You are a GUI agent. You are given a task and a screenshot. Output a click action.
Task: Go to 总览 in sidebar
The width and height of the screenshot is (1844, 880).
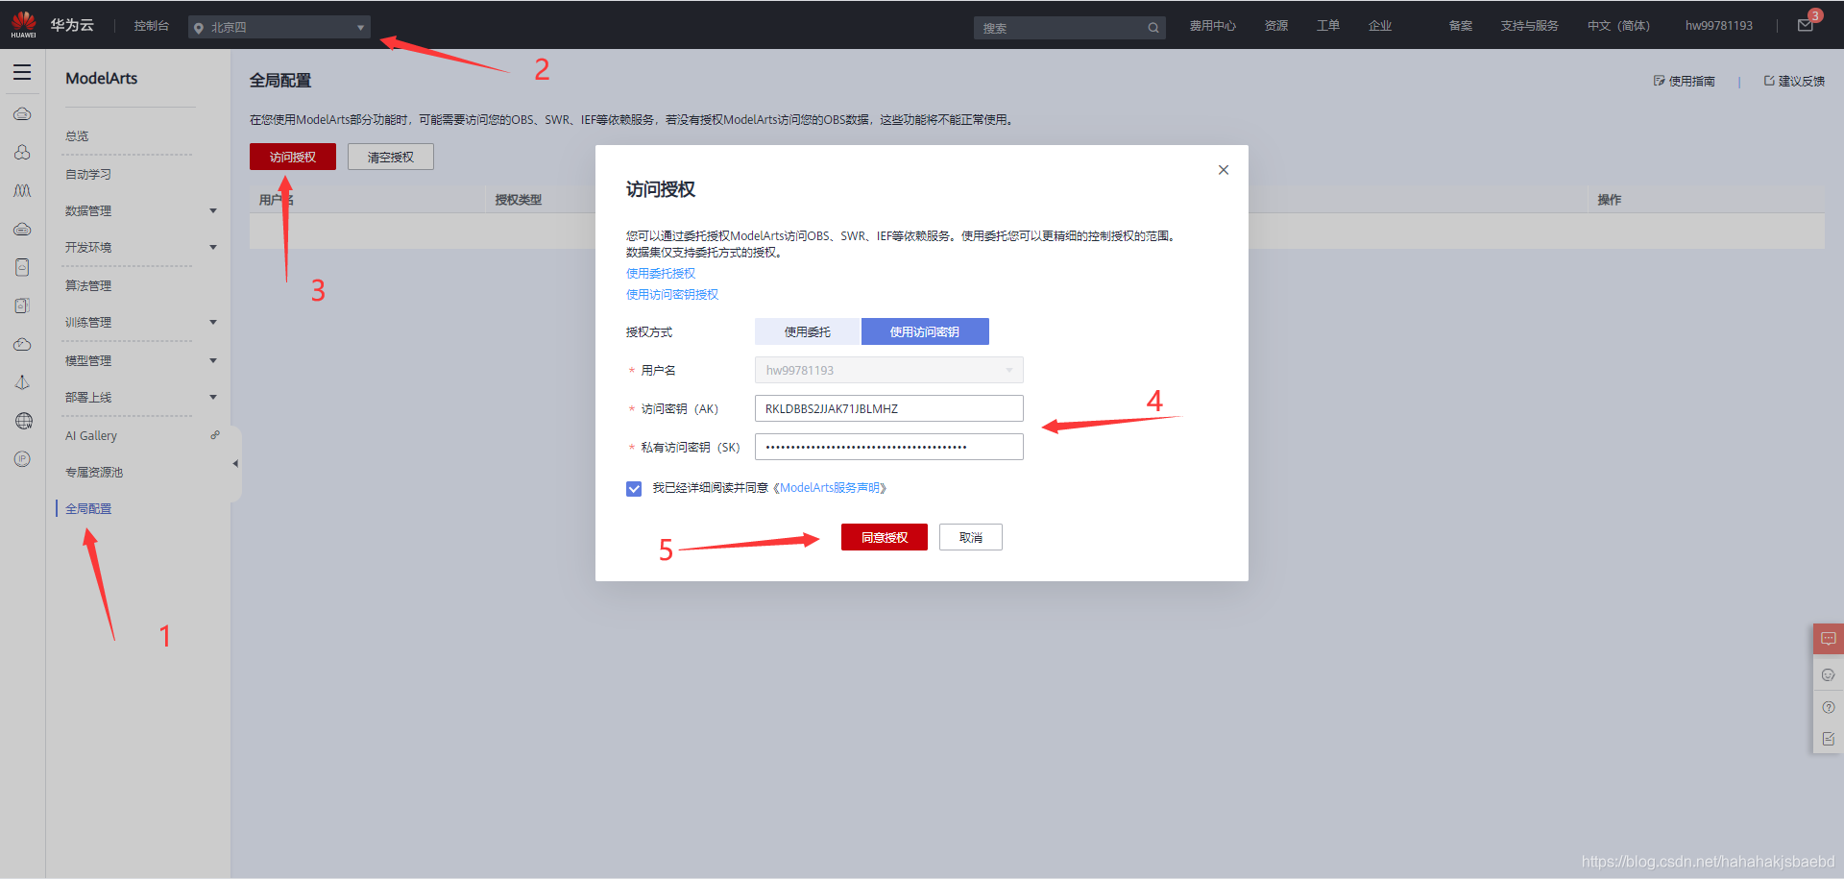pos(77,135)
